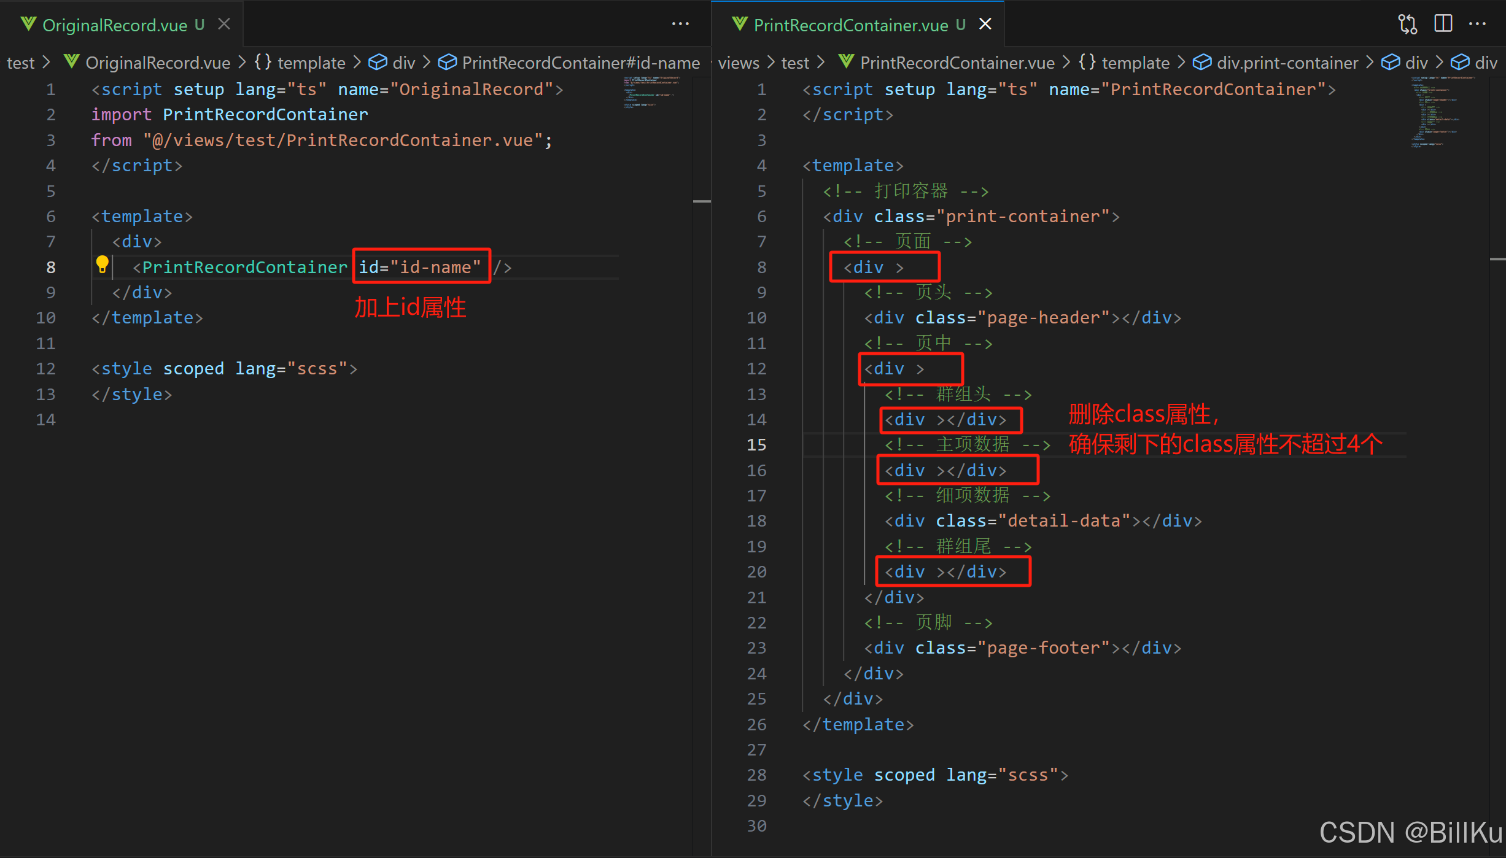Click the Vue icon on OriginalRecord.vue tab
1506x858 pixels.
[x=28, y=25]
